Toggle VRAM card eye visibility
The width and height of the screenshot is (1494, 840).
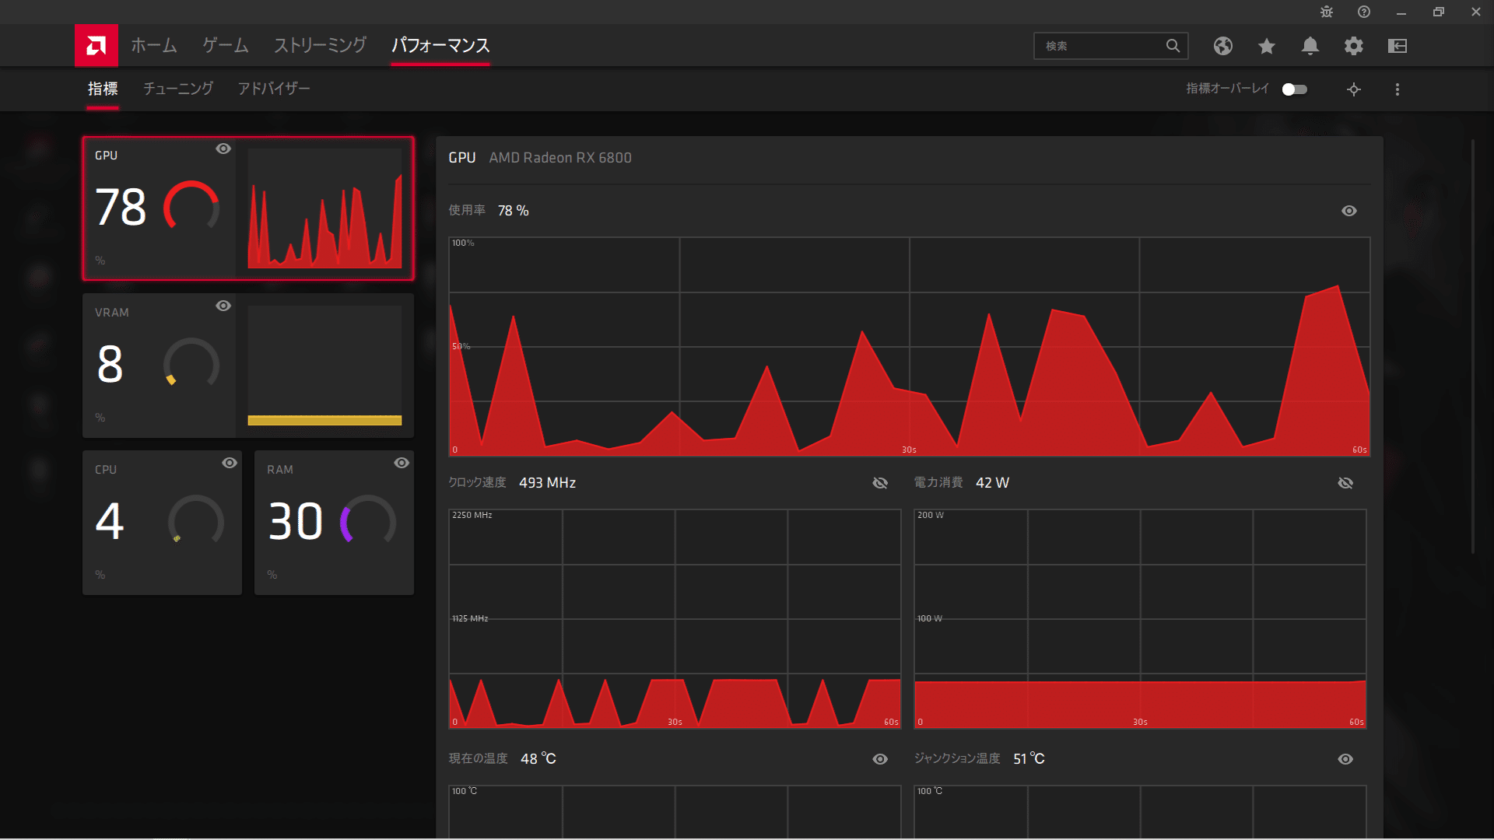[223, 306]
